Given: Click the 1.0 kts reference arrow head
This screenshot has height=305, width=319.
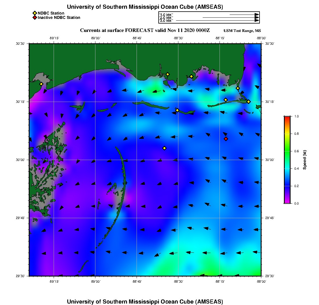Looking at the screenshot, I should [x=257, y=15].
